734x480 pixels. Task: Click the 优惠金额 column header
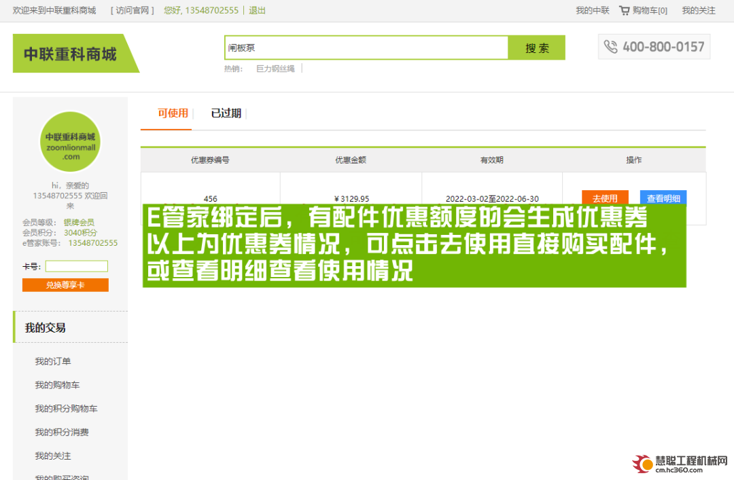351,160
